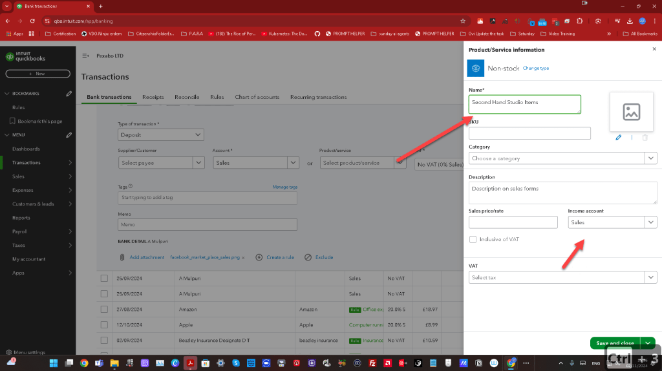
Task: Click the product image placeholder
Action: point(631,112)
